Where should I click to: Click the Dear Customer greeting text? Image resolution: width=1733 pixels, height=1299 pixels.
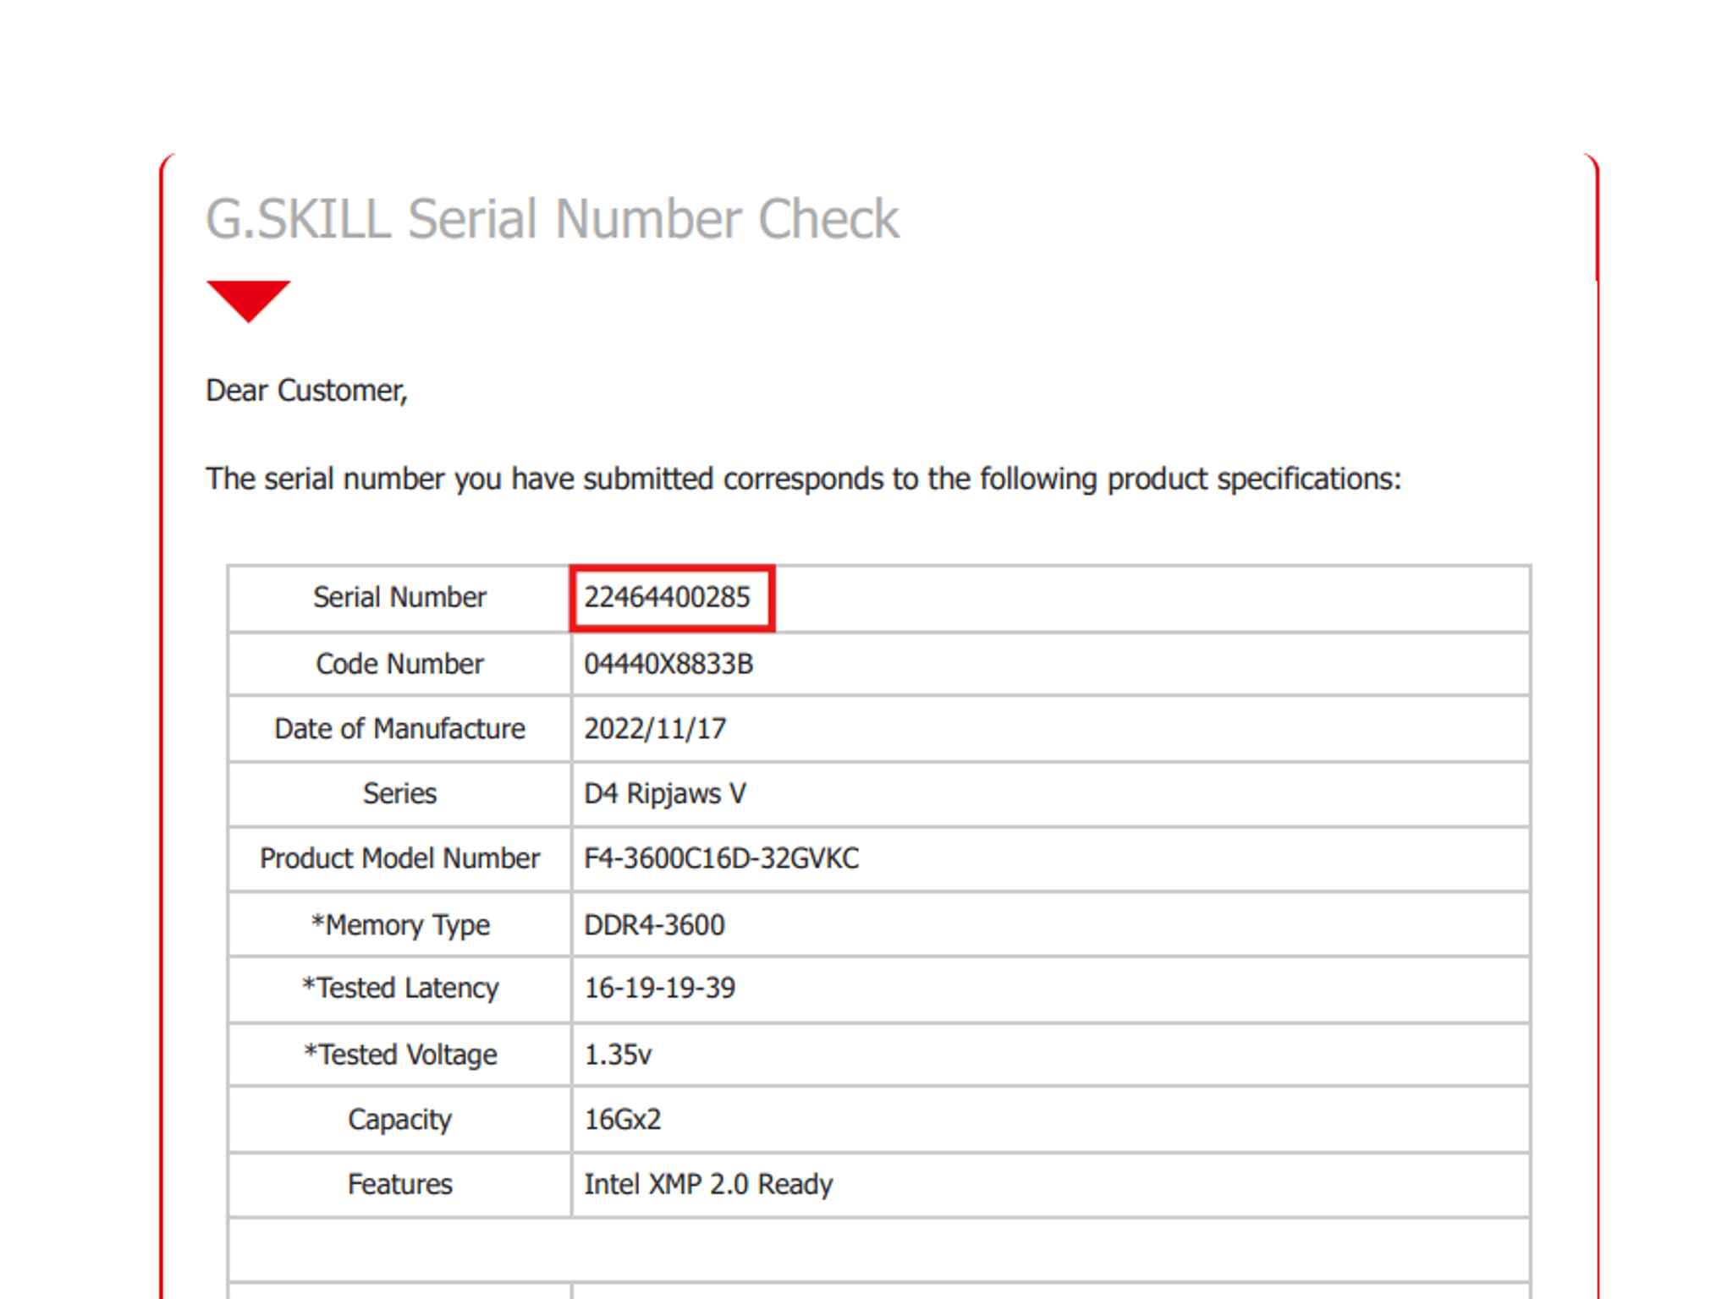pos(306,391)
